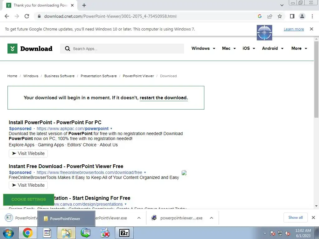Click 'restart the download' link
319x239 pixels.
coord(164,98)
